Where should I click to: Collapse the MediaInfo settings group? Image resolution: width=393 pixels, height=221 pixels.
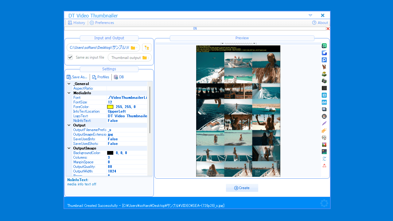click(69, 93)
